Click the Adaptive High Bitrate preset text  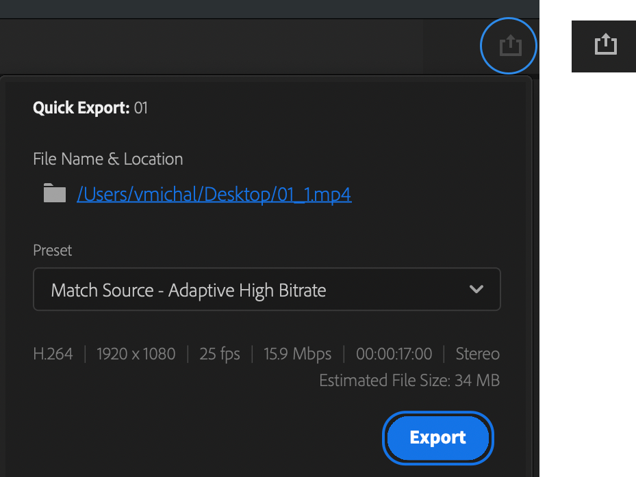(247, 290)
